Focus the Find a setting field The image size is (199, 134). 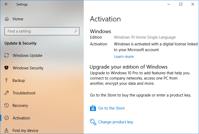(42, 31)
